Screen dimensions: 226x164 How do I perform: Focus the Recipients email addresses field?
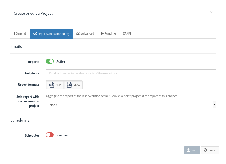[x=131, y=73]
